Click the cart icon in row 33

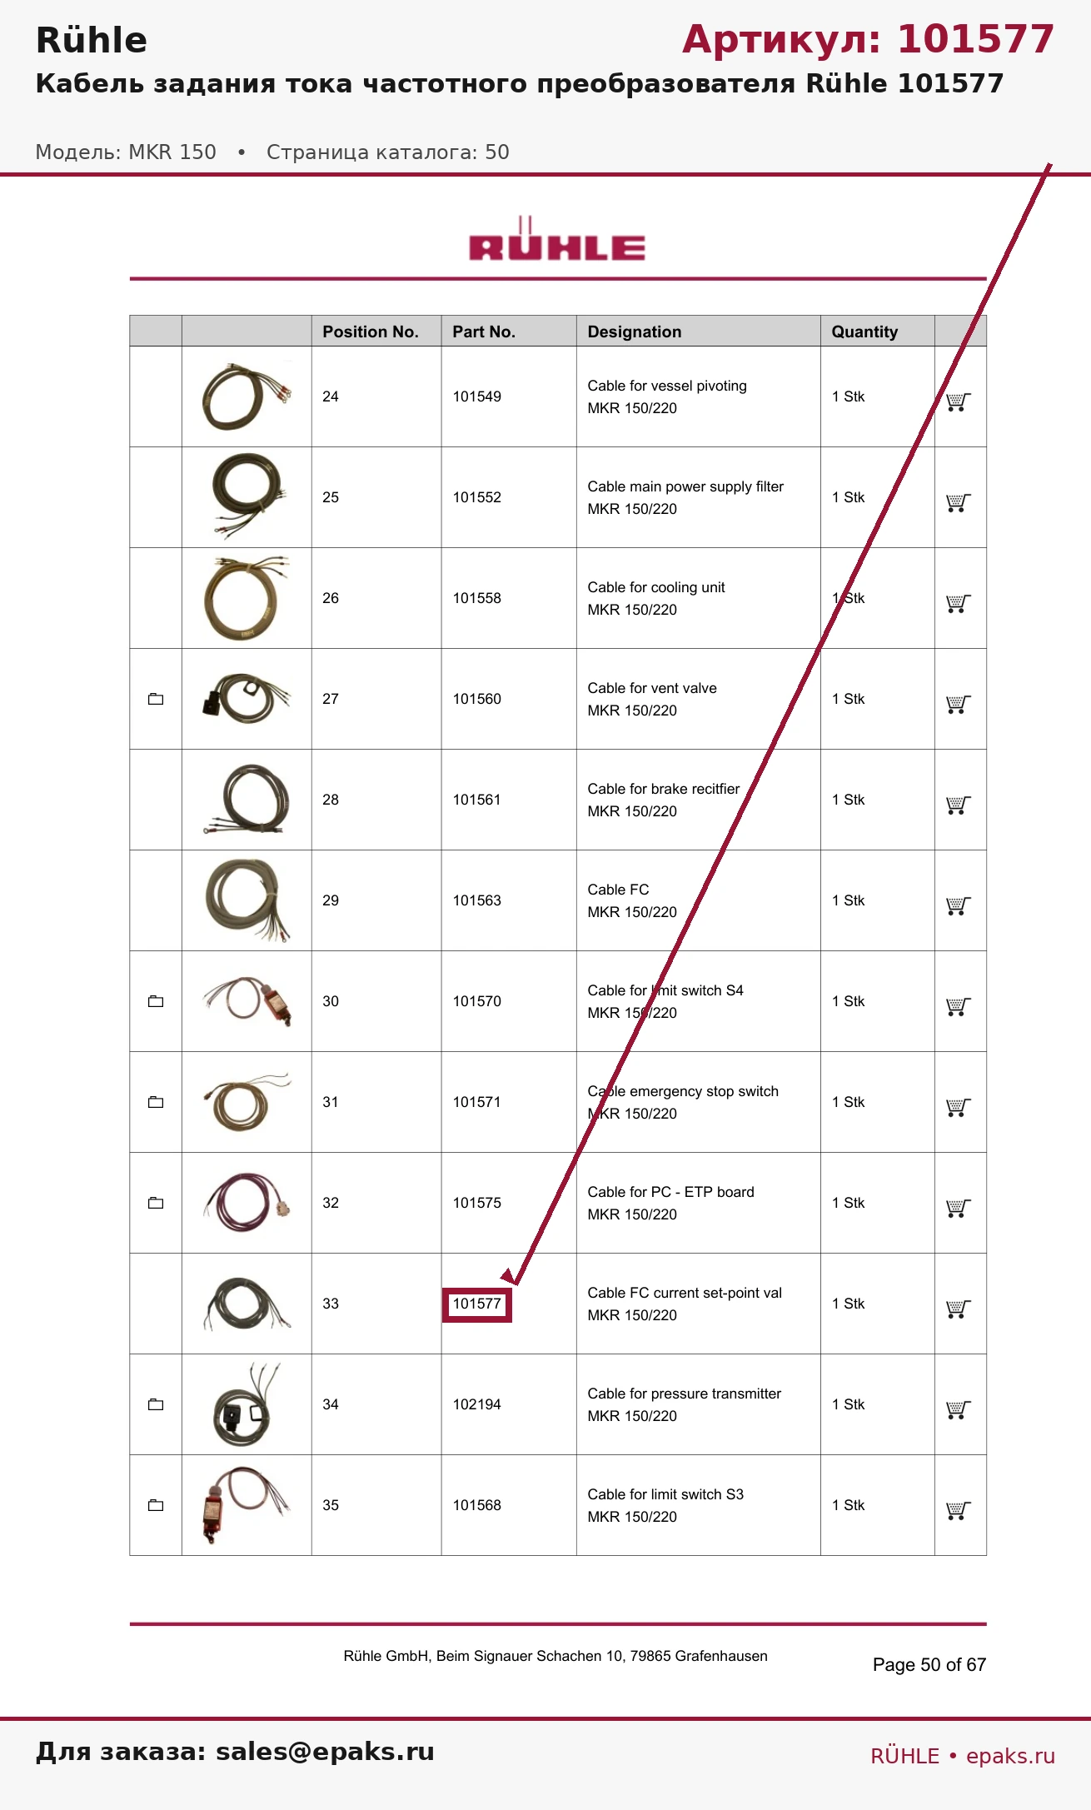coord(958,1309)
